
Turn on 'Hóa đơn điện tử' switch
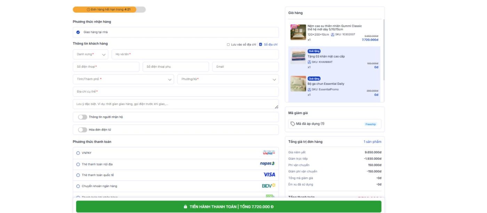click(x=82, y=130)
